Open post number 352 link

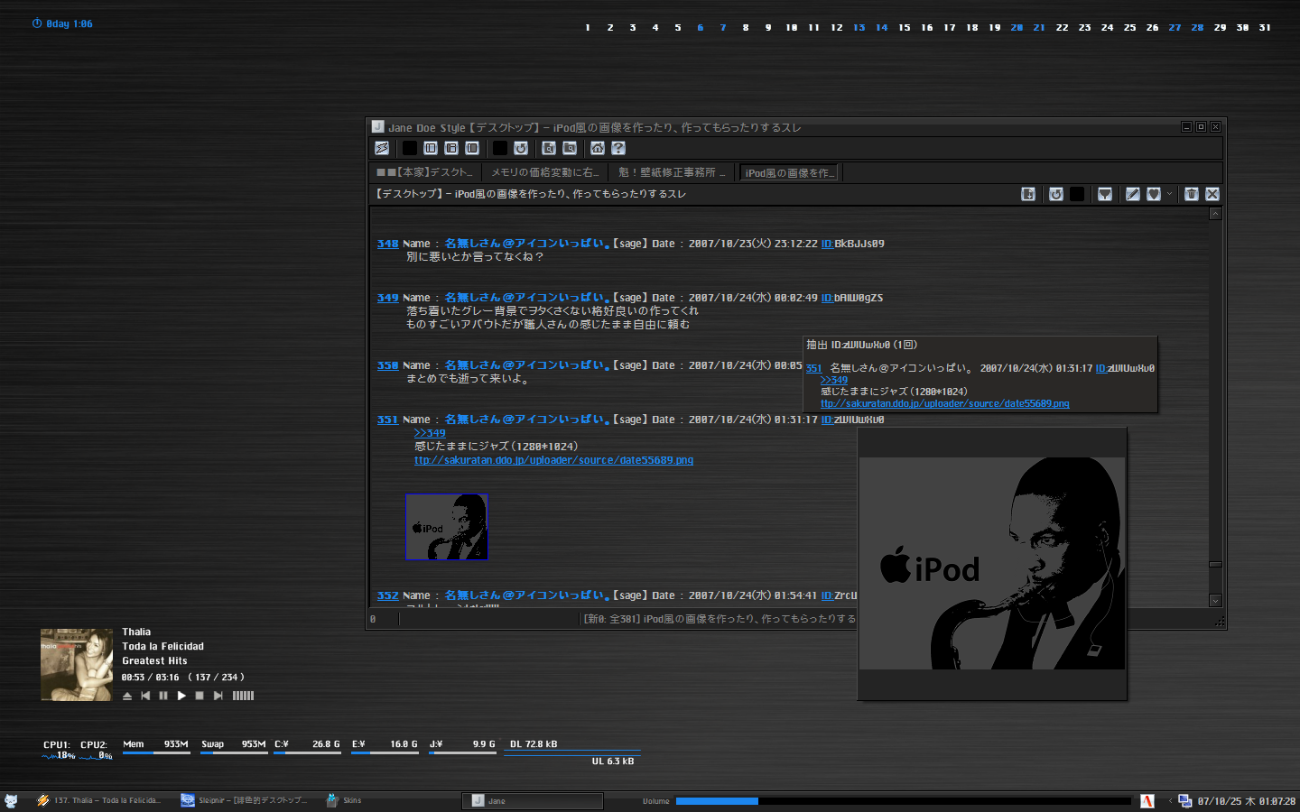[387, 595]
